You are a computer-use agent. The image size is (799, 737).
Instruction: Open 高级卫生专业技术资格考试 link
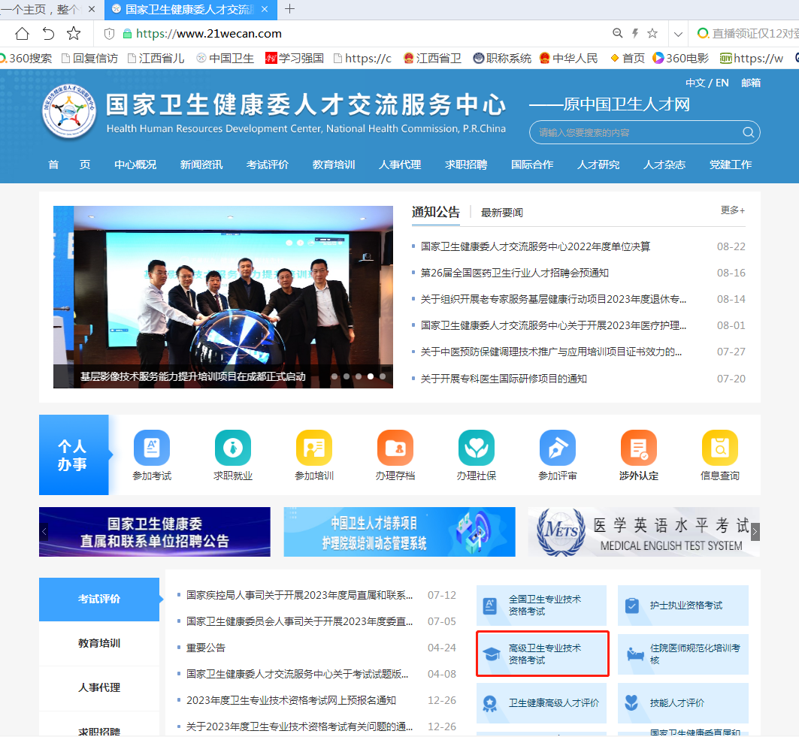point(543,654)
